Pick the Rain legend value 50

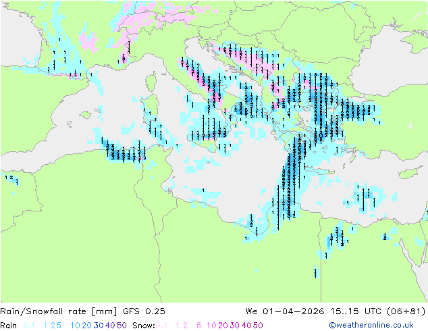click(122, 326)
